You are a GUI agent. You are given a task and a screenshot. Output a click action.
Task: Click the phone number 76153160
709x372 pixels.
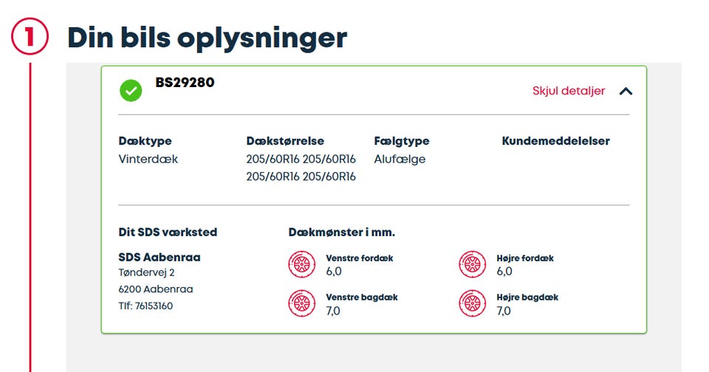[x=154, y=306]
